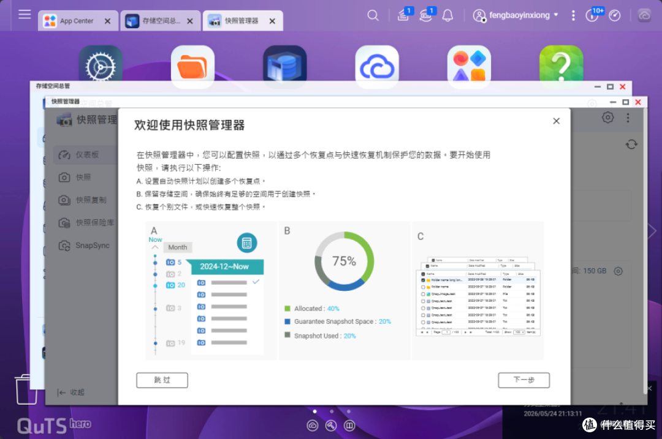Click the green Allocated legend swatch

click(x=287, y=309)
